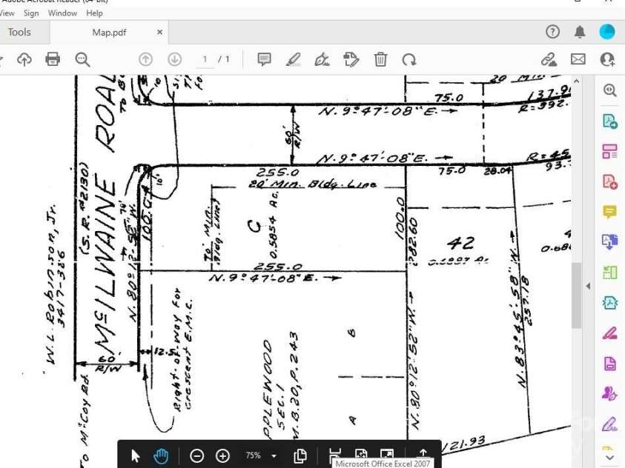The width and height of the screenshot is (625, 468).
Task: Open the 75% zoom level dropdown
Action: (274, 455)
